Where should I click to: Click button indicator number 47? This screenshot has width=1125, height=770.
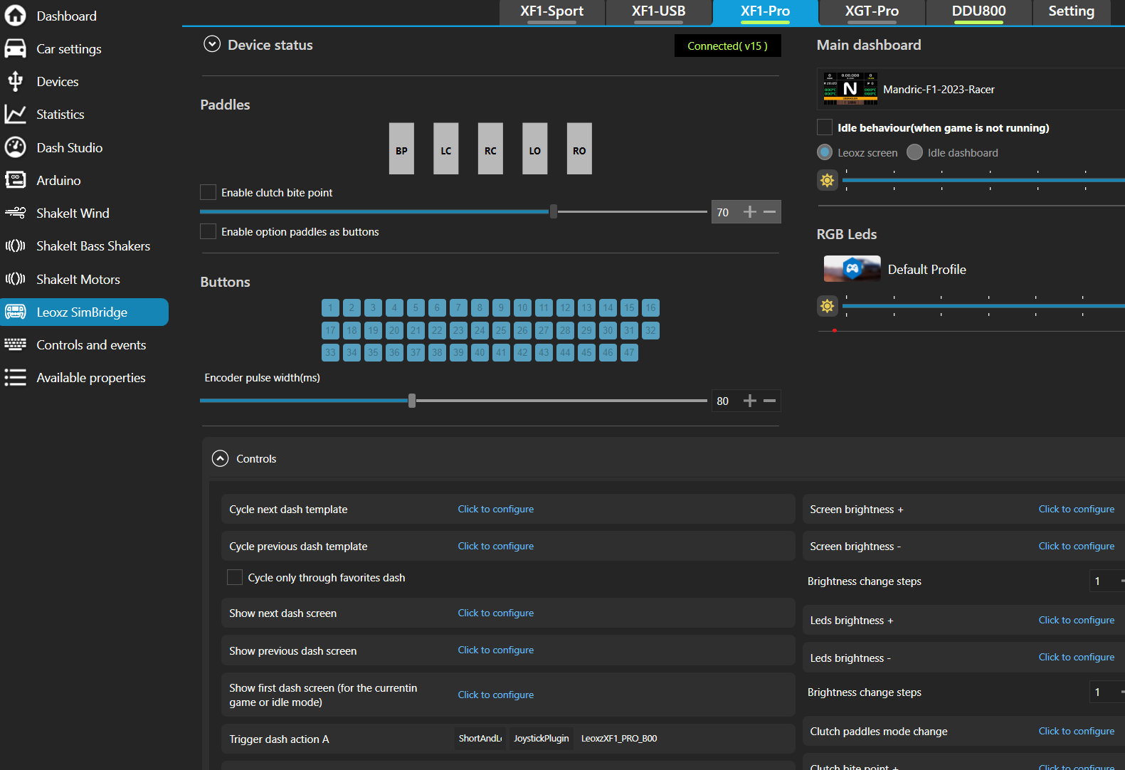629,352
